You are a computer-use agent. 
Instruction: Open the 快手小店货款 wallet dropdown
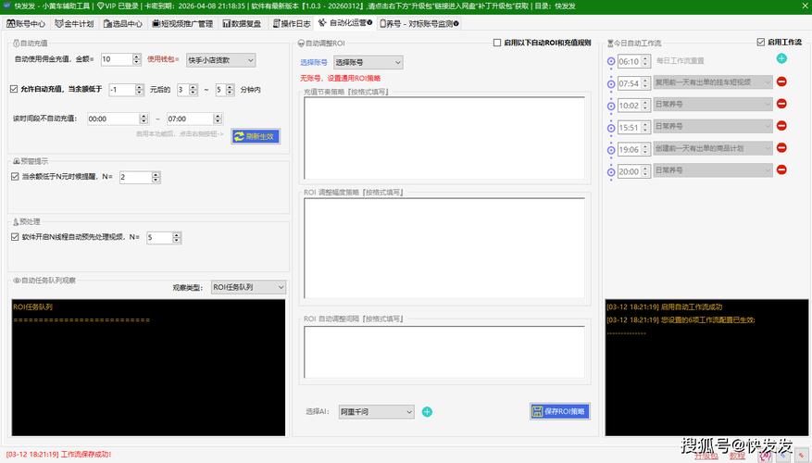(x=220, y=60)
